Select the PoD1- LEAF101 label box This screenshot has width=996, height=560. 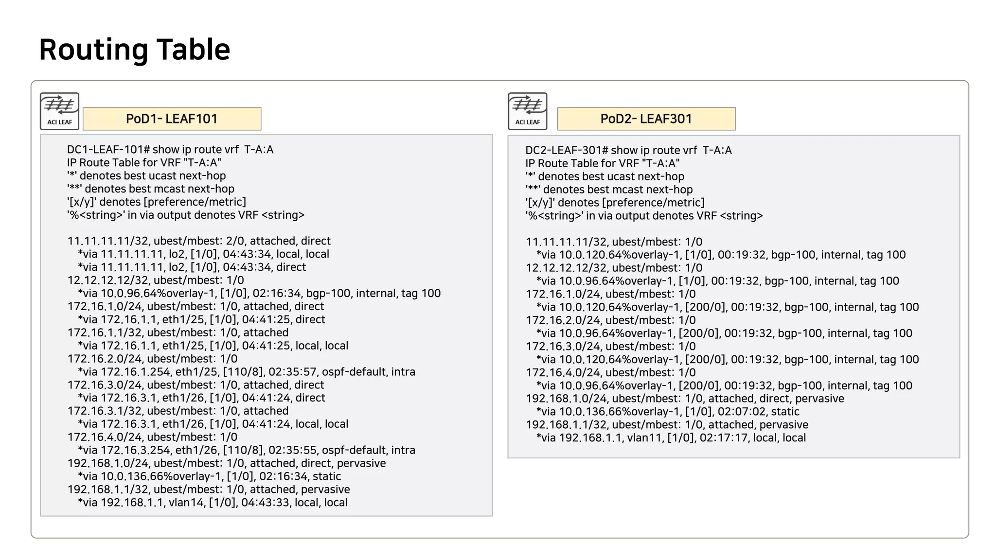pos(172,119)
